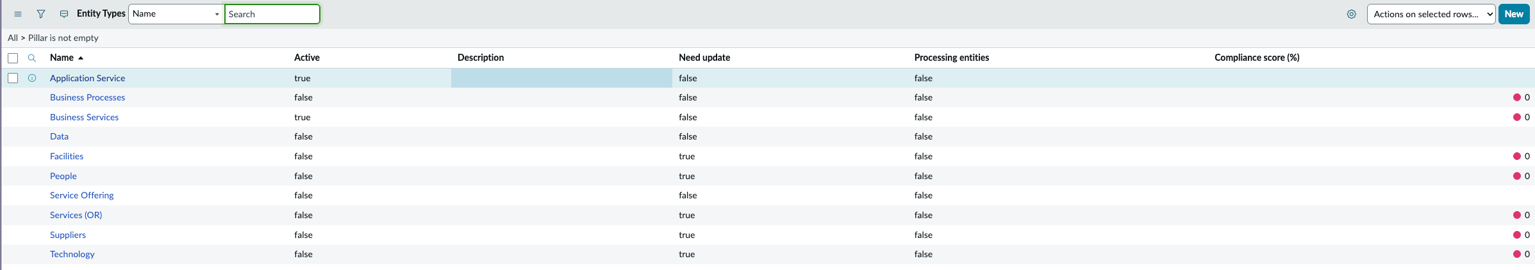1535x270 pixels.
Task: Click the Entity Types list title
Action: coord(101,13)
